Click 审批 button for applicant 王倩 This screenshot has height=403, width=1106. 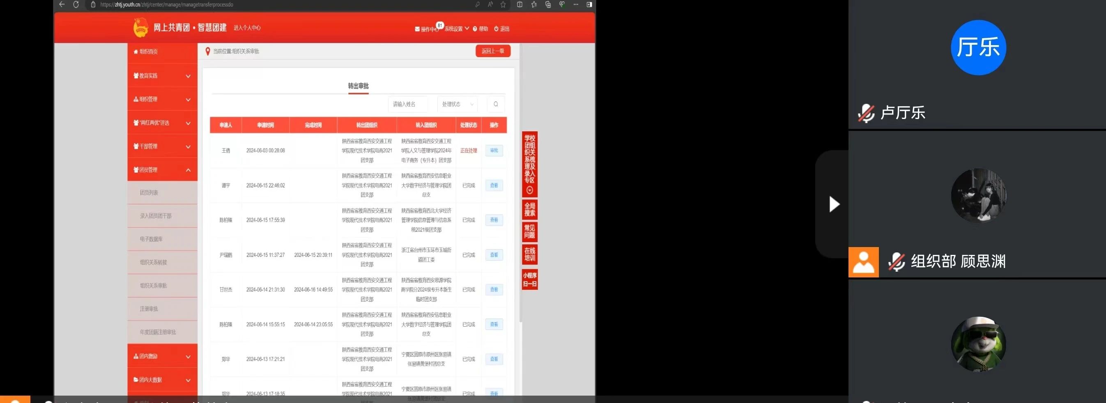[x=494, y=151]
